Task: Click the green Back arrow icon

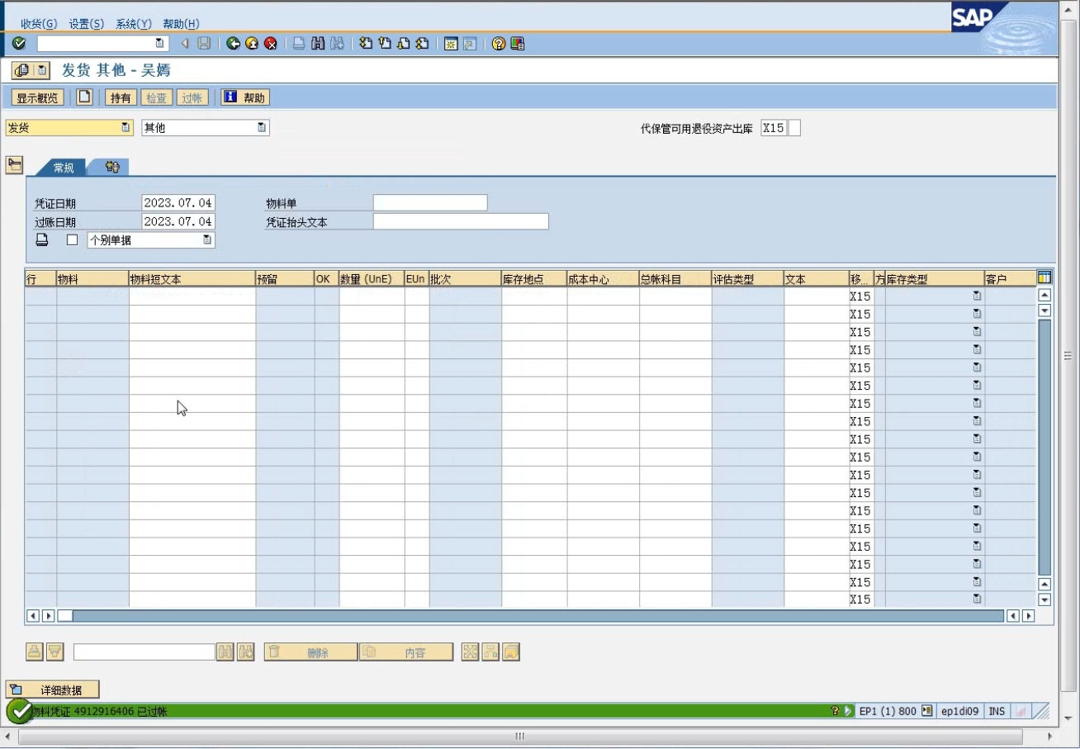Action: coord(234,44)
